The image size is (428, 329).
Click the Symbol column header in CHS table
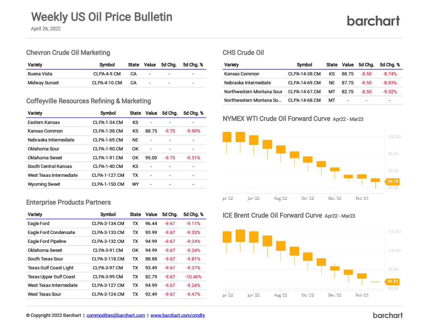pyautogui.click(x=304, y=65)
